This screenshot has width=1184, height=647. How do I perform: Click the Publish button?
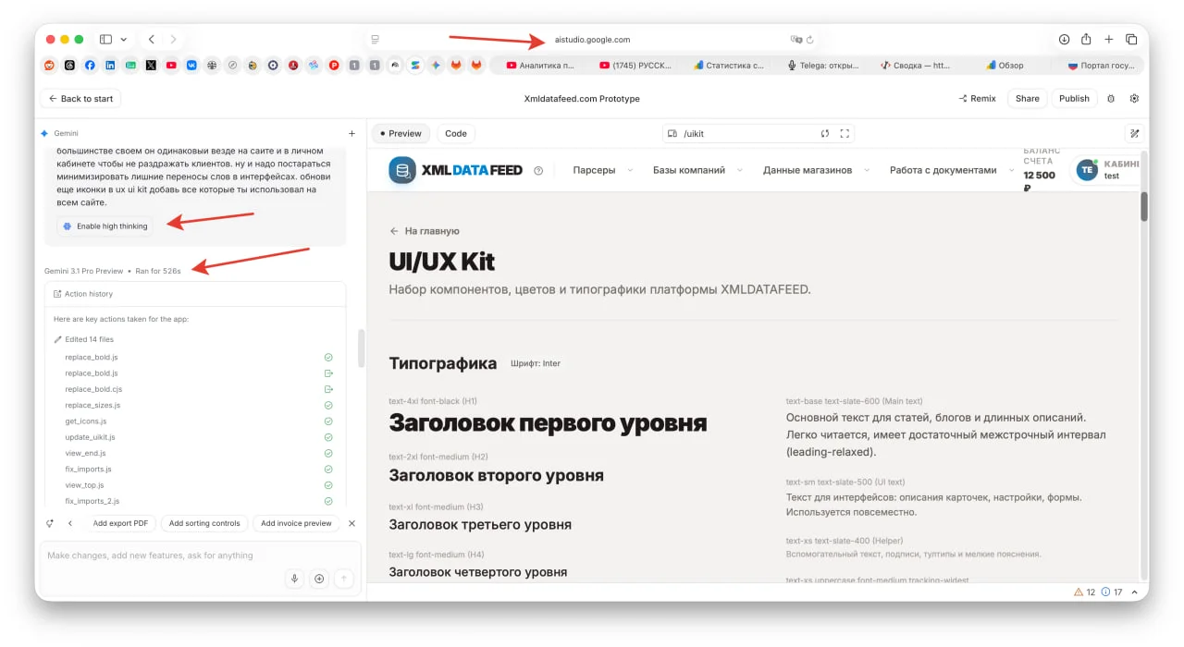(x=1074, y=98)
